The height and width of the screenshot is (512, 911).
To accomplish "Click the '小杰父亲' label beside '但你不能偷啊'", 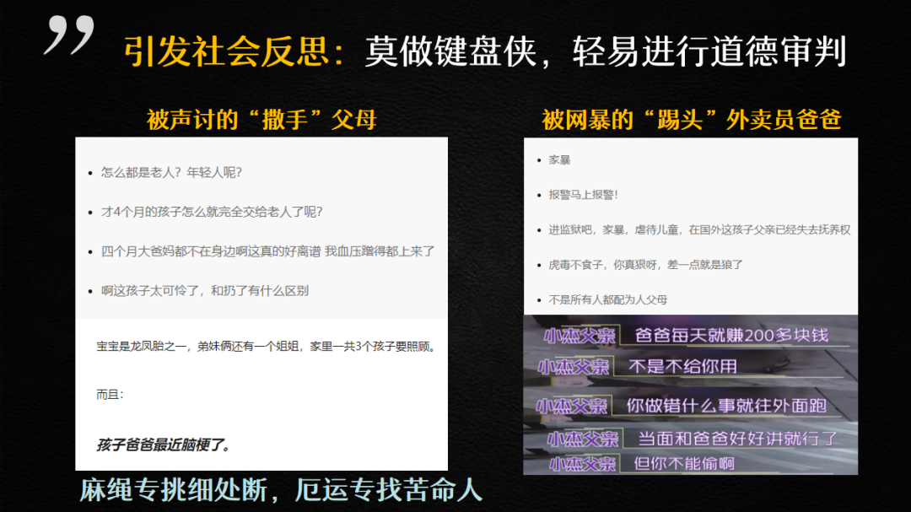I will point(582,464).
